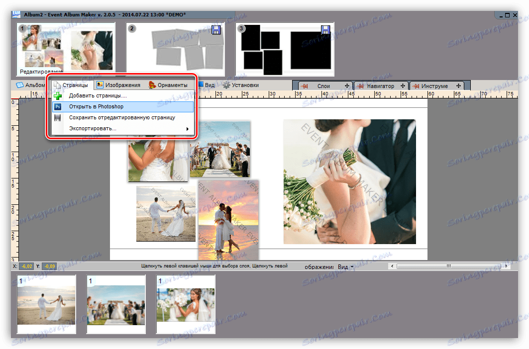Click the X coordinate value -6,02
Image resolution: width=529 pixels, height=349 pixels.
tap(27, 266)
